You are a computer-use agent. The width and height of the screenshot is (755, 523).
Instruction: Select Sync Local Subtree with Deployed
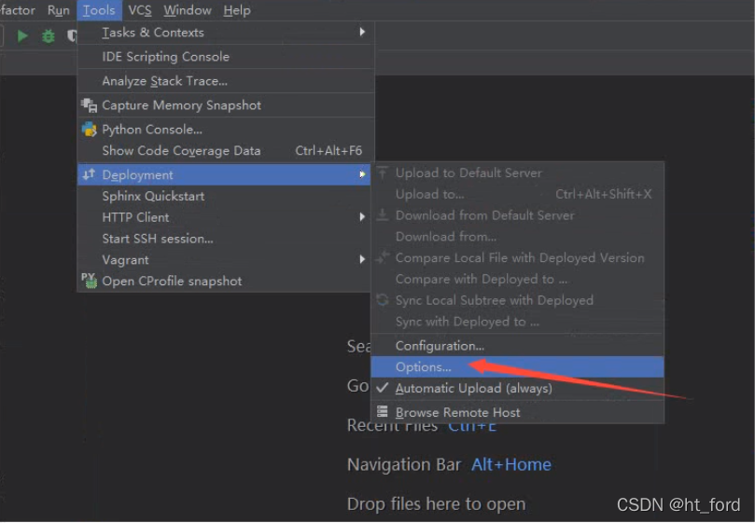518,300
